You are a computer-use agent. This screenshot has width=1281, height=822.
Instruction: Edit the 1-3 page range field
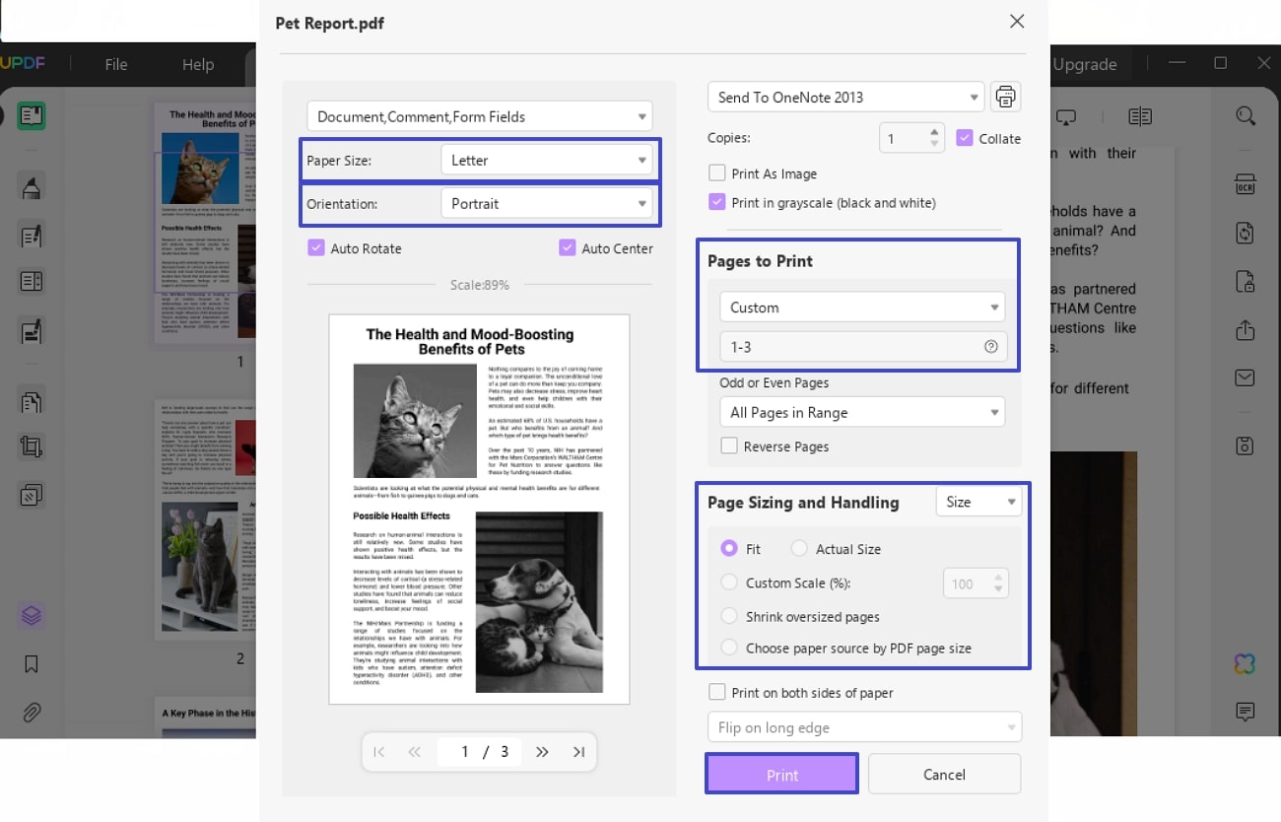[857, 346]
